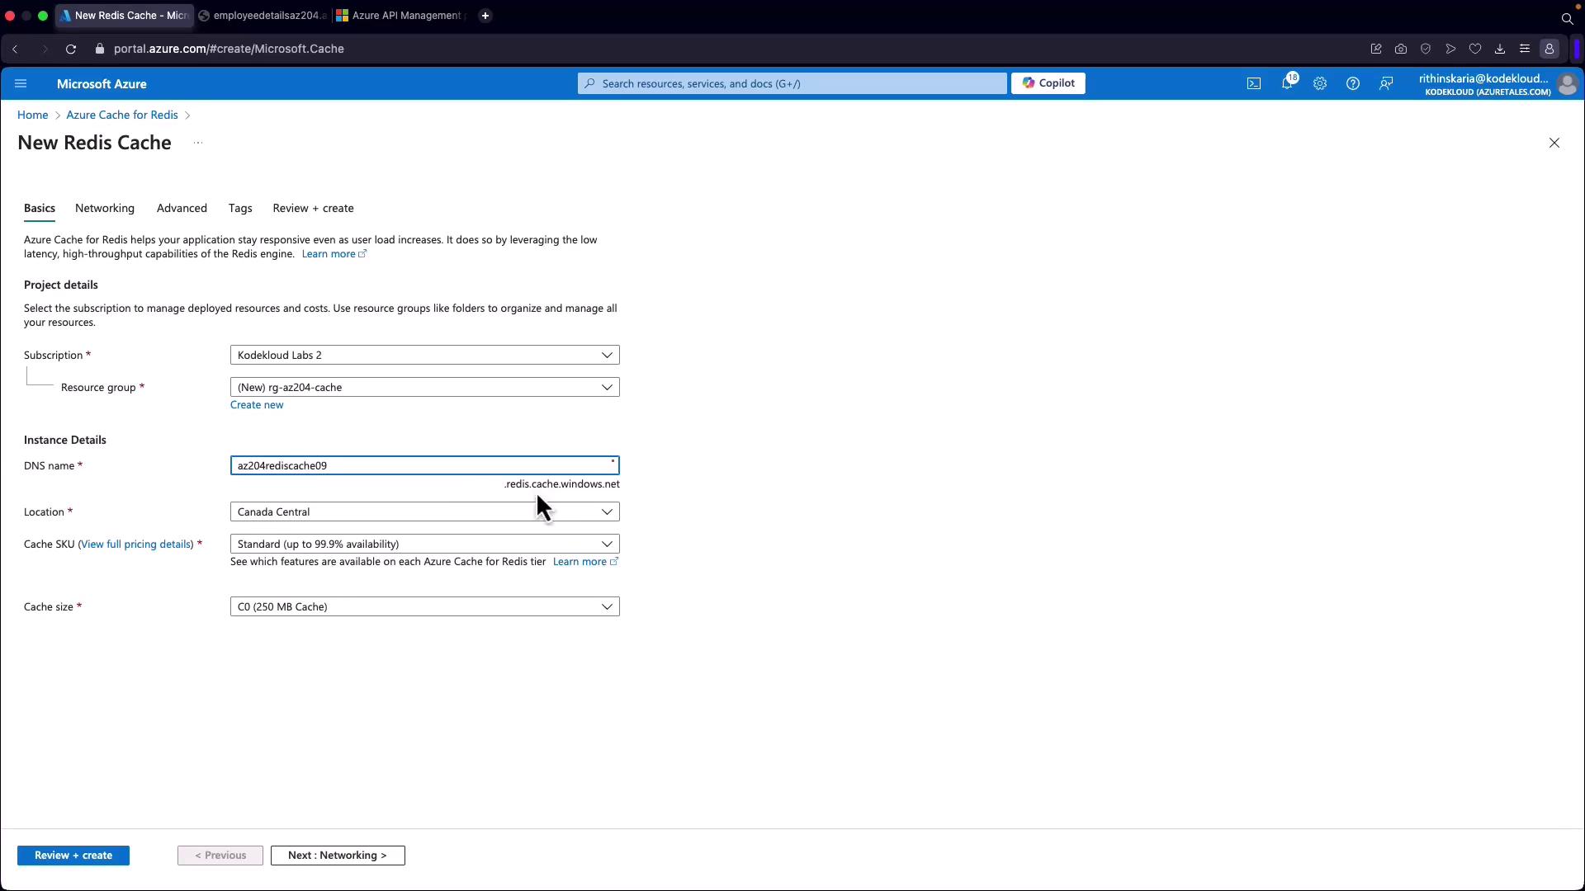Viewport: 1585px width, 891px height.
Task: Reload the page with browser refresh icon
Action: click(x=71, y=49)
